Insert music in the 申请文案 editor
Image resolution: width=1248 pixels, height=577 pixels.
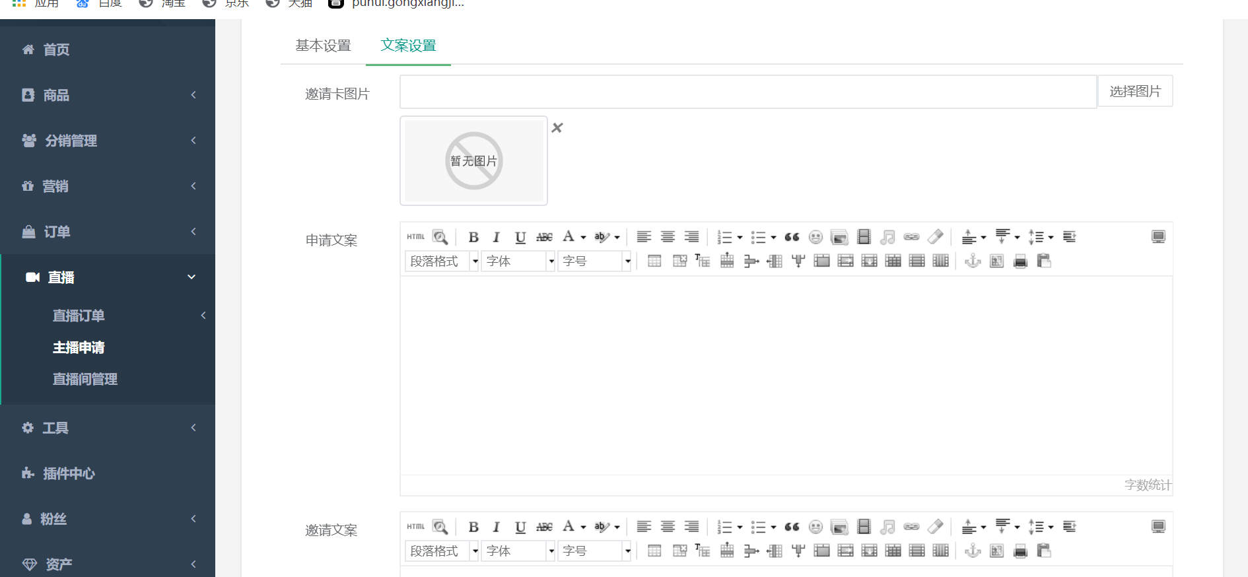(887, 237)
